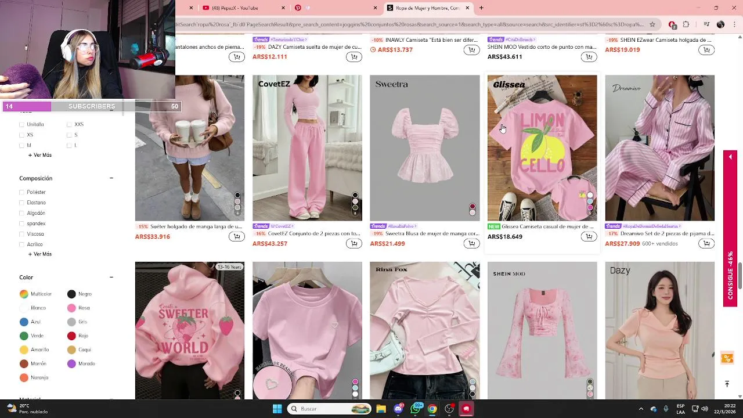Open the browser extensions puzzle icon
743x418 pixels.
click(x=686, y=24)
